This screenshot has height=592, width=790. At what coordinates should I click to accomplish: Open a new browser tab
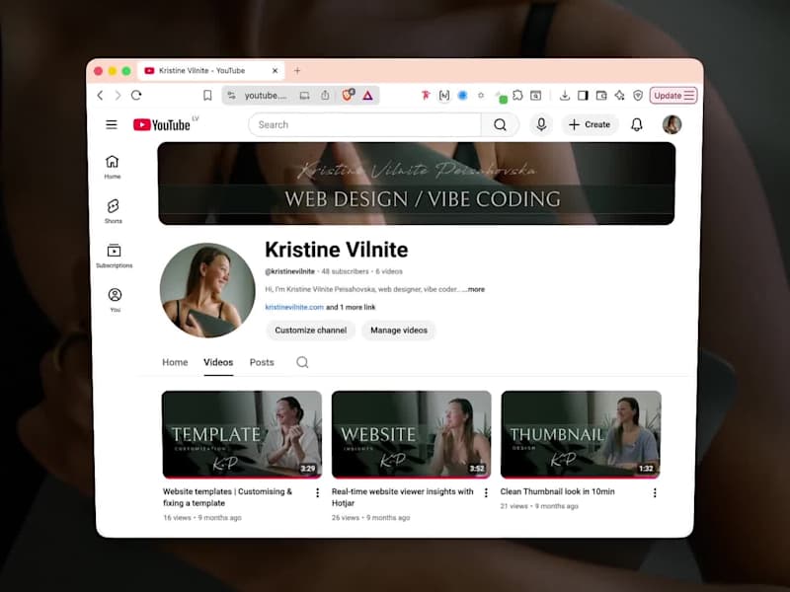coord(297,70)
